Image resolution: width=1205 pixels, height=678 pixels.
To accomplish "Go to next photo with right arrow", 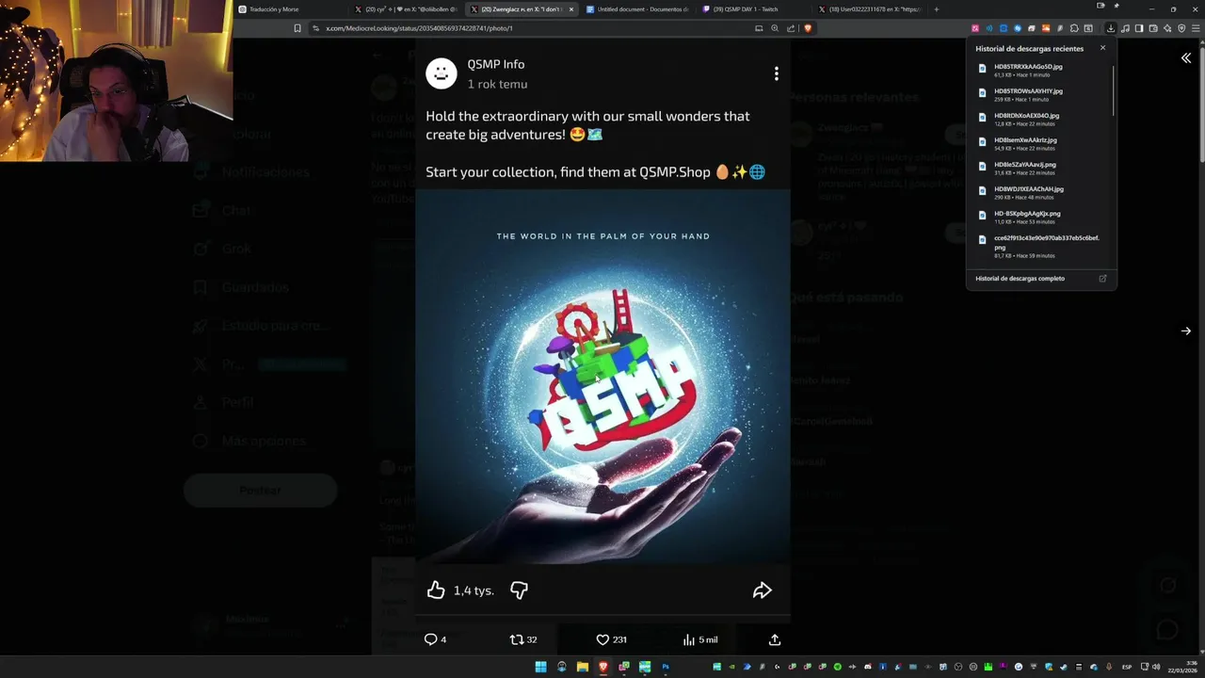I will 1186,331.
